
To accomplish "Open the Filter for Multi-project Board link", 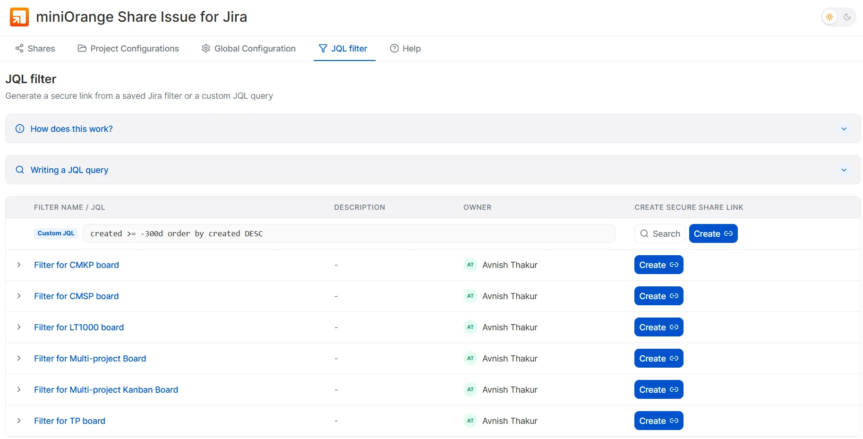I will [90, 359].
